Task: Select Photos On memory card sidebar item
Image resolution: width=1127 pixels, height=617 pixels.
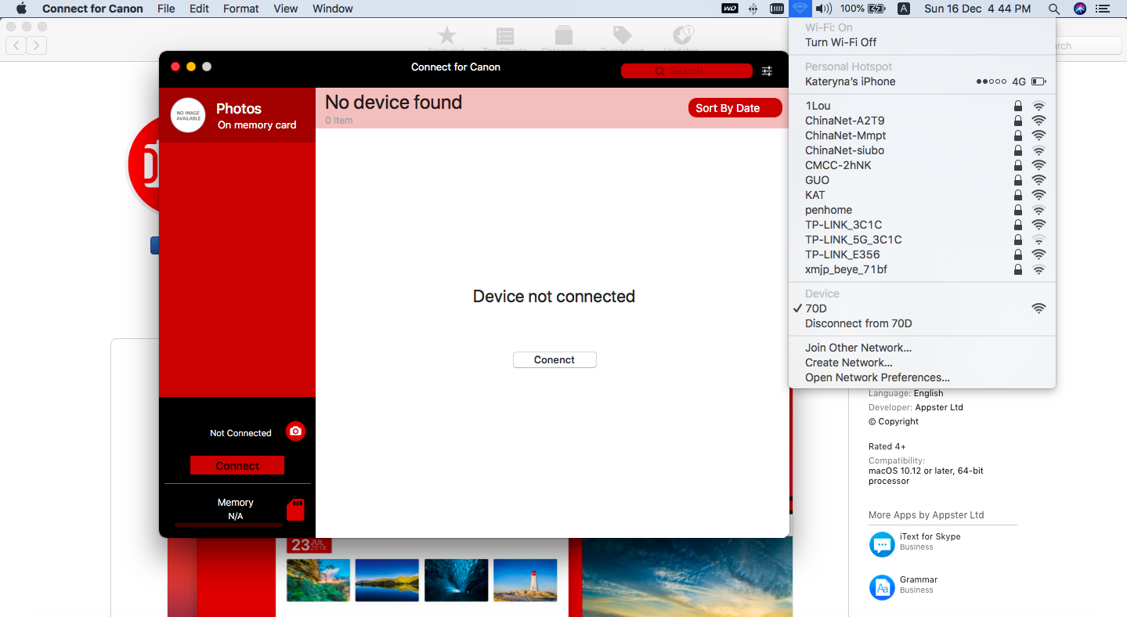Action: coord(237,115)
